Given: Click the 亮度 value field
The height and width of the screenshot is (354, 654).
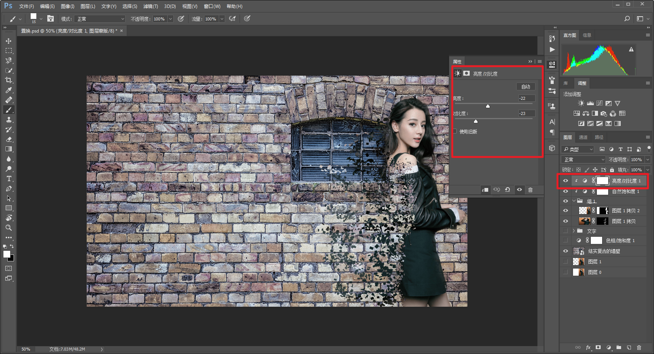Looking at the screenshot, I should pyautogui.click(x=526, y=98).
